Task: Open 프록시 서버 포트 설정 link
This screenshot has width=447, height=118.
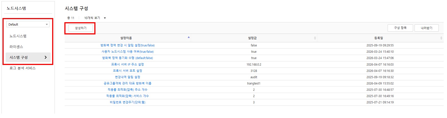Action: pos(128,71)
